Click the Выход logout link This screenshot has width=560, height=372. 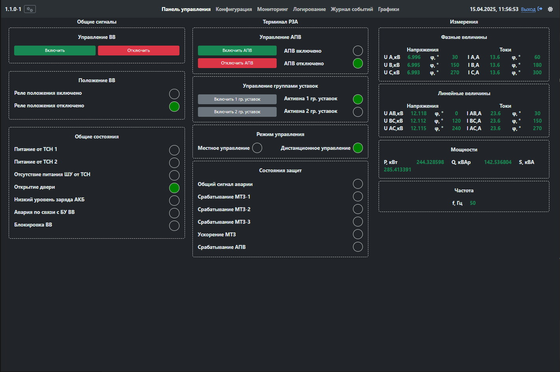point(528,9)
